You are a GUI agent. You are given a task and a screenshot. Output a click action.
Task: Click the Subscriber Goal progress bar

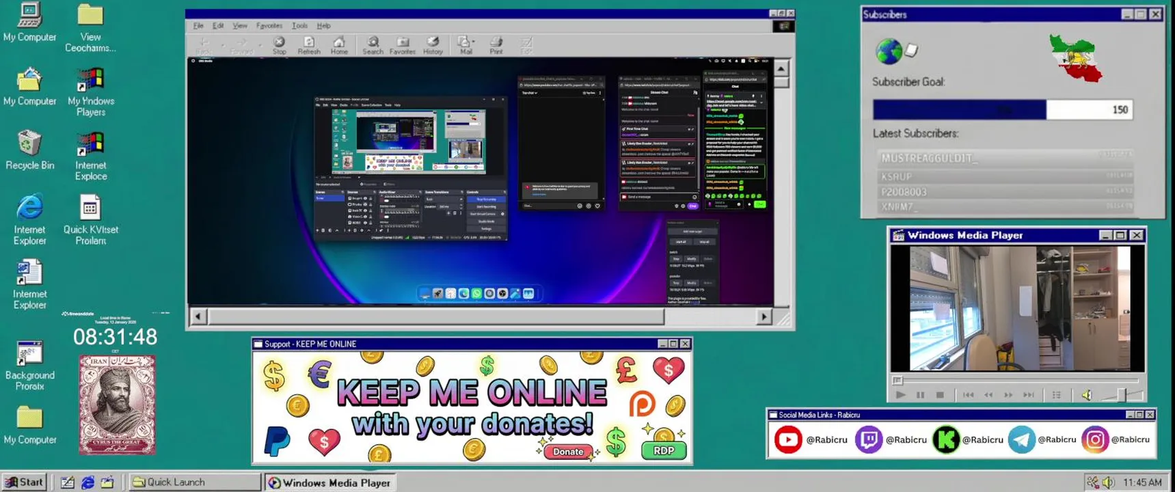[x=1002, y=109]
